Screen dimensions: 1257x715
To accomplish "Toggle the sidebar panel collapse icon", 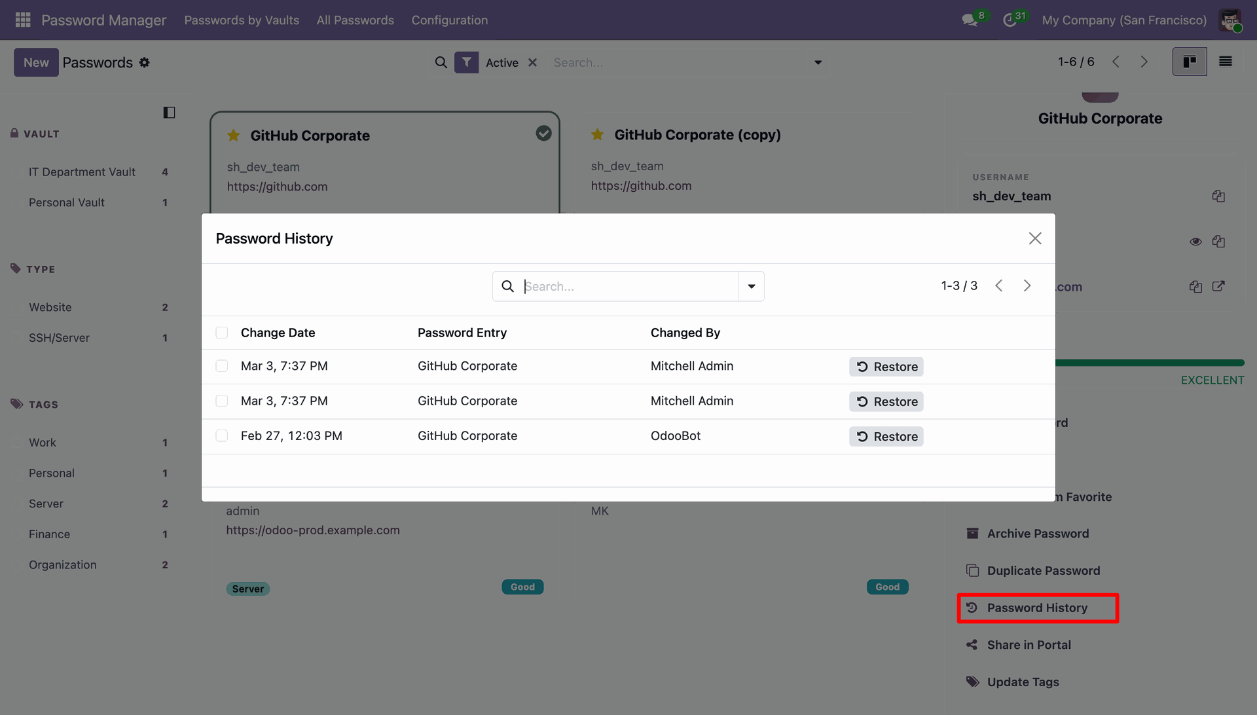I will (x=169, y=113).
